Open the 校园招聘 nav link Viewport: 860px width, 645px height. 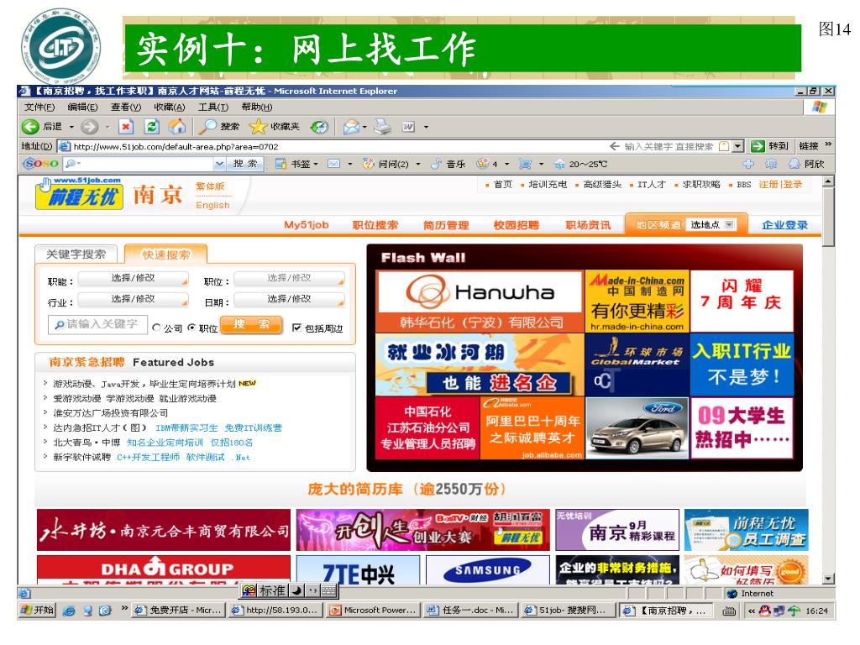pyautogui.click(x=517, y=225)
